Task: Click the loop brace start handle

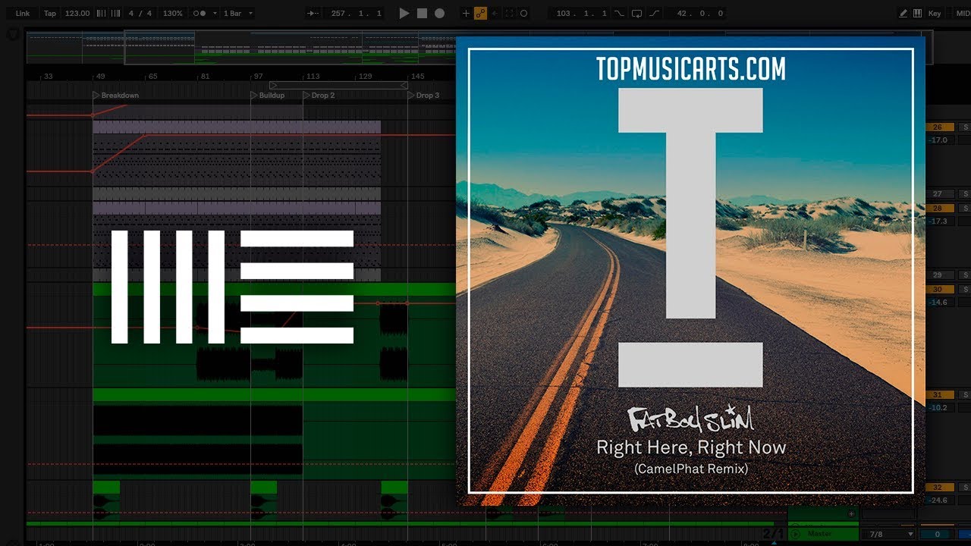Action: click(x=274, y=86)
